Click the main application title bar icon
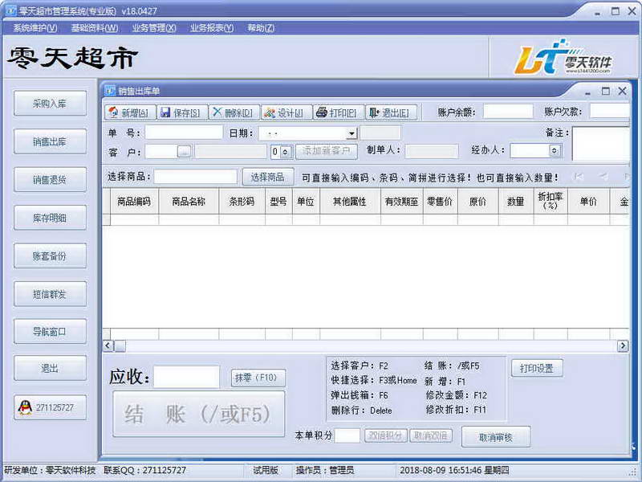The width and height of the screenshot is (642, 482). [x=10, y=10]
